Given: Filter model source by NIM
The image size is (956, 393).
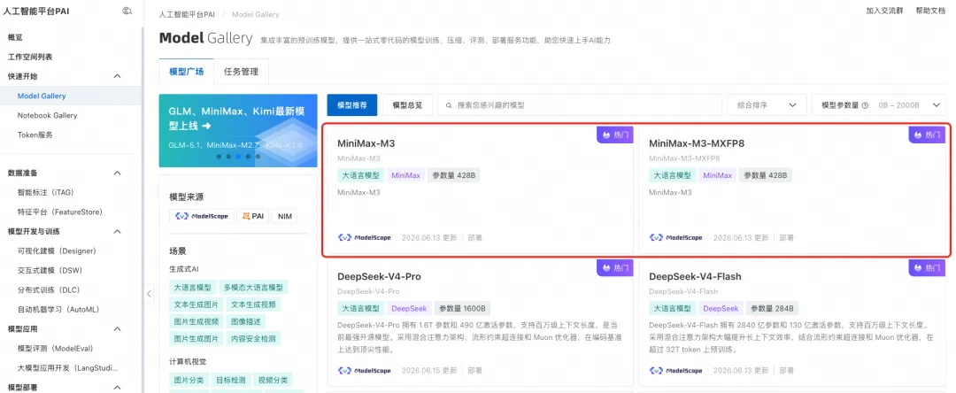Looking at the screenshot, I should [285, 216].
